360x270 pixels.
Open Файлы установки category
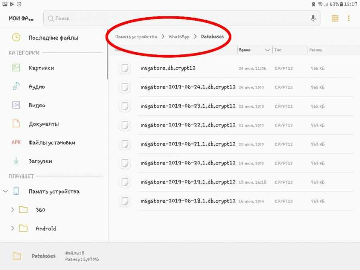tap(52, 143)
